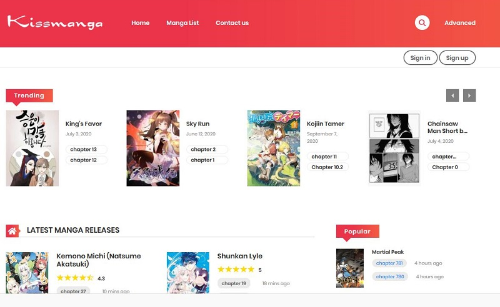Open Martial Peak chapter 780
The image size is (500, 307).
389,276
